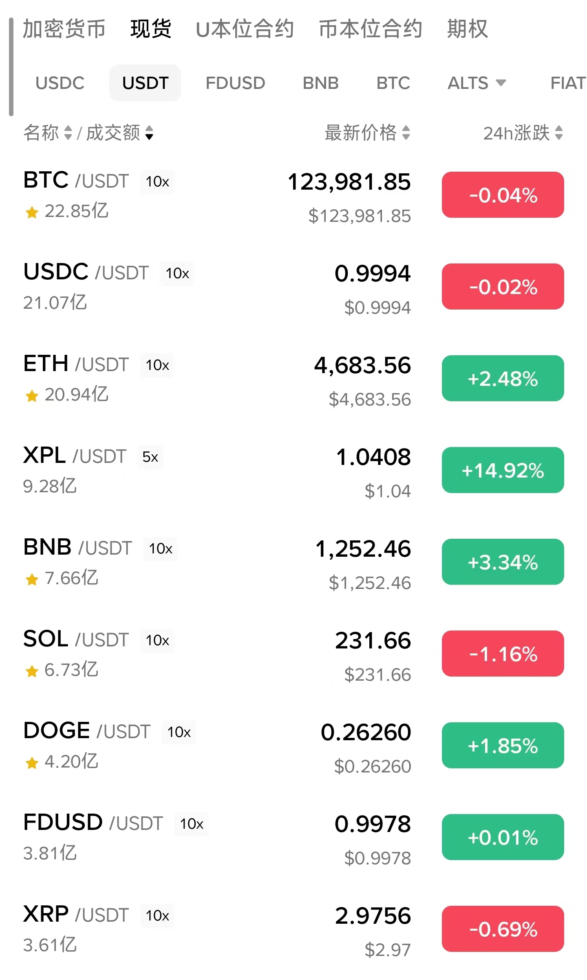Select the USDC quote currency tab
The image size is (587, 980).
coord(60,83)
